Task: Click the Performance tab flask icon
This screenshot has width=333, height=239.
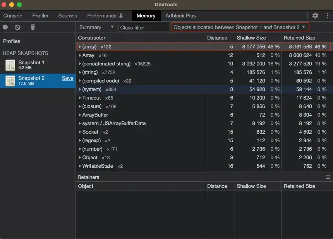Action: [121, 15]
